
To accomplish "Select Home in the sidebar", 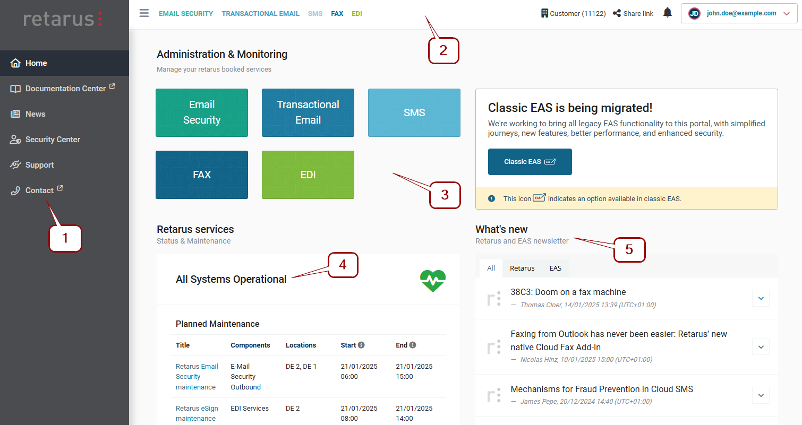I will (x=36, y=63).
